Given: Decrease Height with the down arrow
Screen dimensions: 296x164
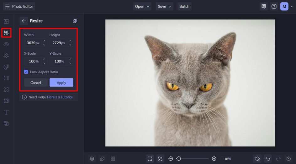Looking at the screenshot, I should tap(70, 45).
